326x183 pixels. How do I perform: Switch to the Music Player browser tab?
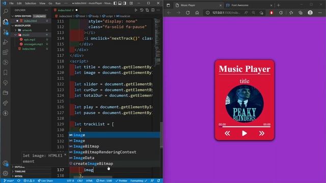click(x=198, y=5)
